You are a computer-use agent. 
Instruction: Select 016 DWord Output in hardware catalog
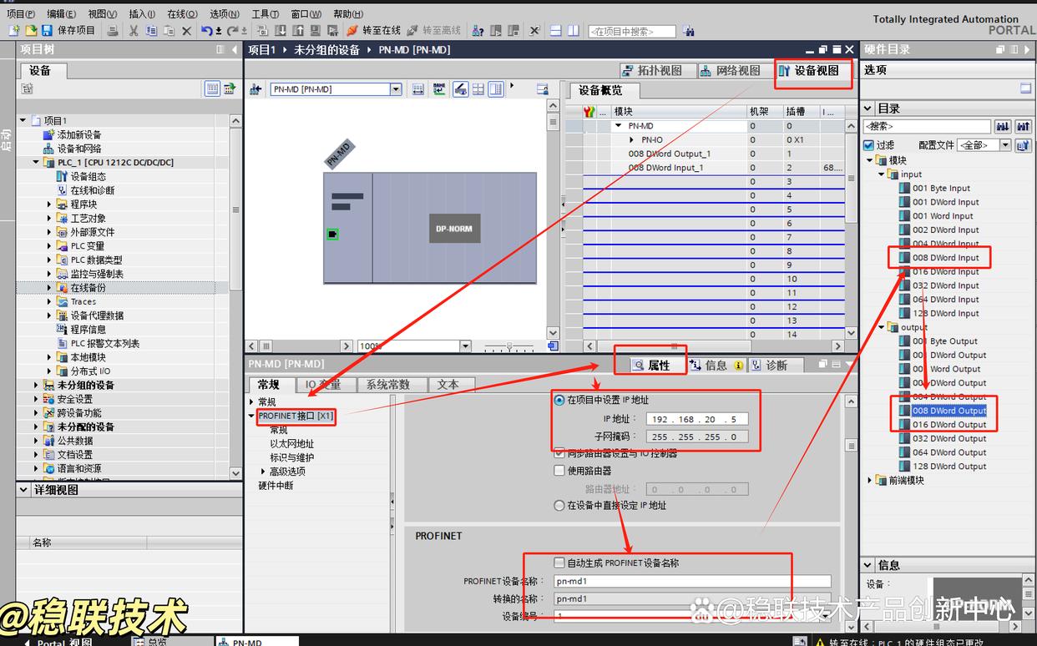click(949, 425)
